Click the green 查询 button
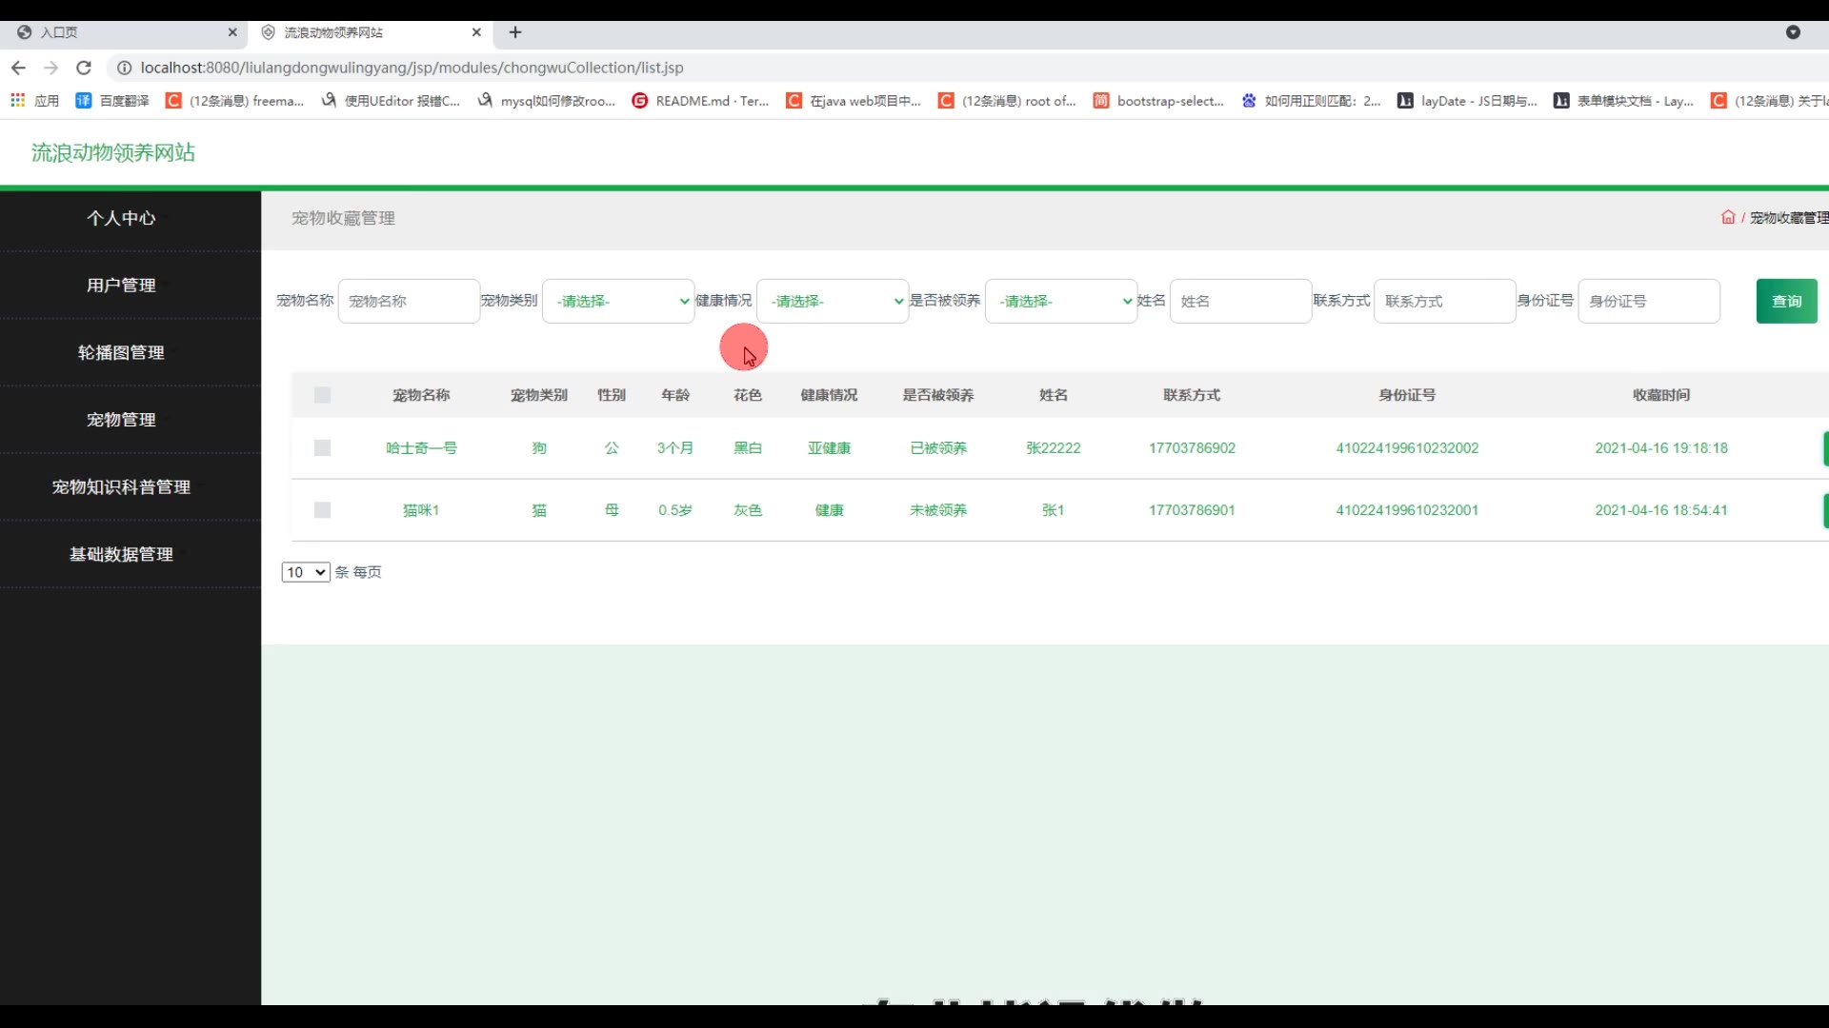Image resolution: width=1829 pixels, height=1028 pixels. [x=1786, y=302]
